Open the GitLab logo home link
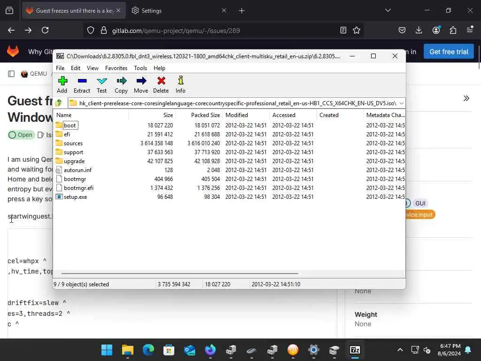The image size is (481, 361). coord(13,51)
